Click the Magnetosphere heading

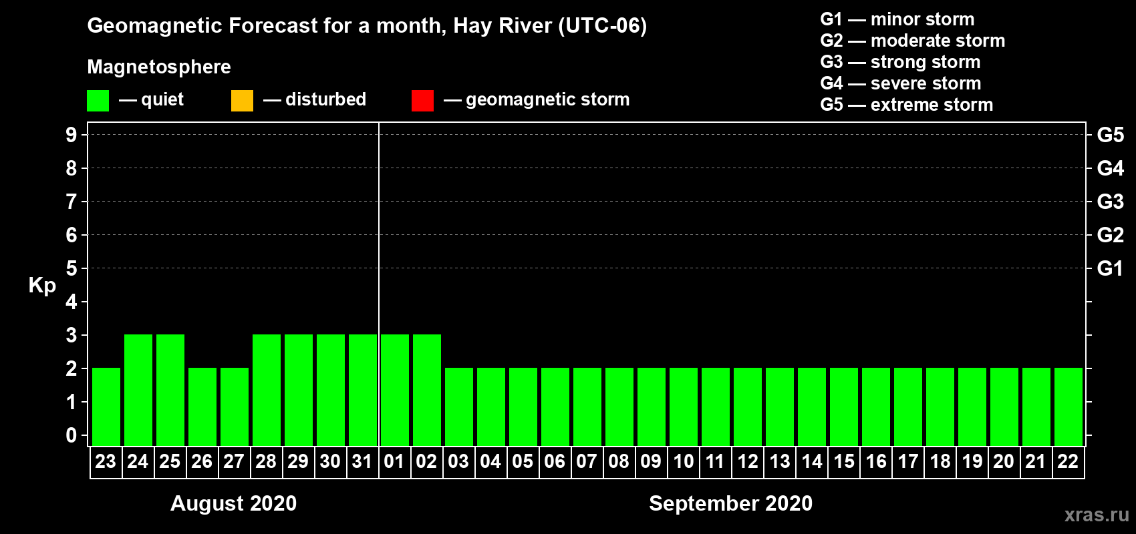[159, 67]
